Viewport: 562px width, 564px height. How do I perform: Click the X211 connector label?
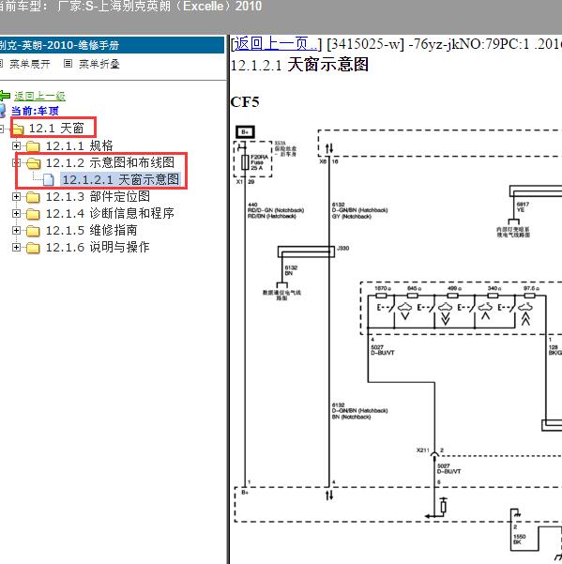pos(423,450)
